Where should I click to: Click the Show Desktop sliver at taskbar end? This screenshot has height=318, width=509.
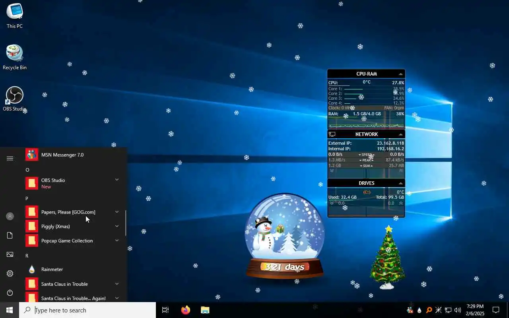[508, 310]
